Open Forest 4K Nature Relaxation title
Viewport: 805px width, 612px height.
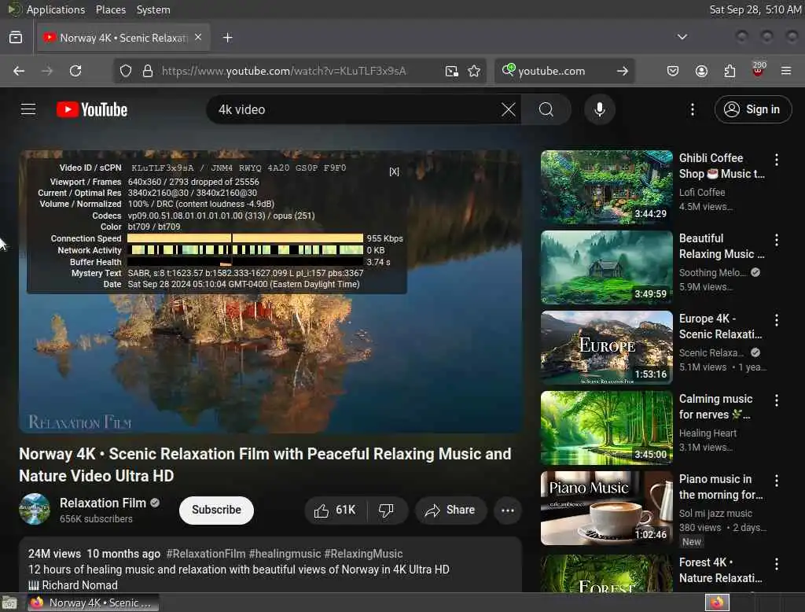pos(720,570)
